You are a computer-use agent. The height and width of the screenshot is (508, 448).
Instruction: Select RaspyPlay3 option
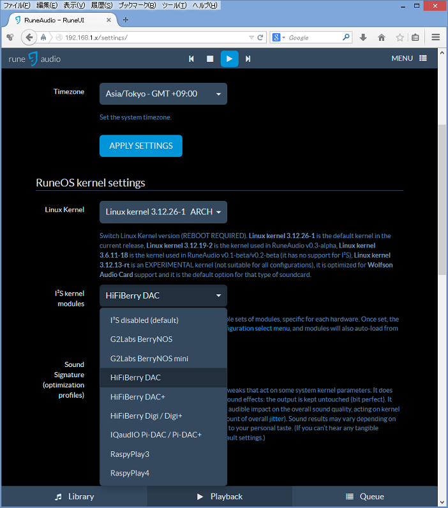point(163,454)
